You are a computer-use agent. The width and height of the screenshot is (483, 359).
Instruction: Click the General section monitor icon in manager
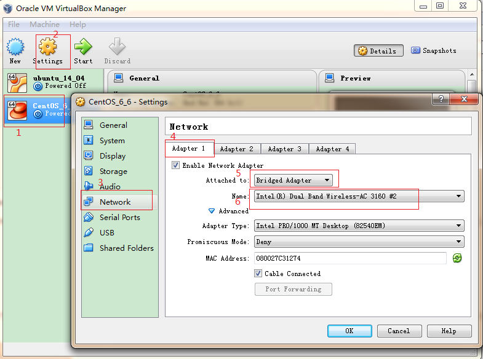pyautogui.click(x=118, y=78)
